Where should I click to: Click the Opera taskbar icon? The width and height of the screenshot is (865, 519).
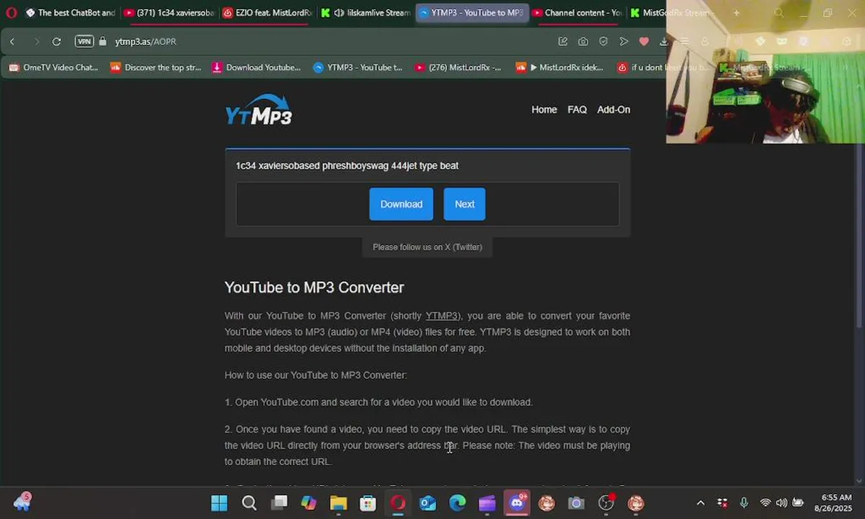tap(398, 503)
